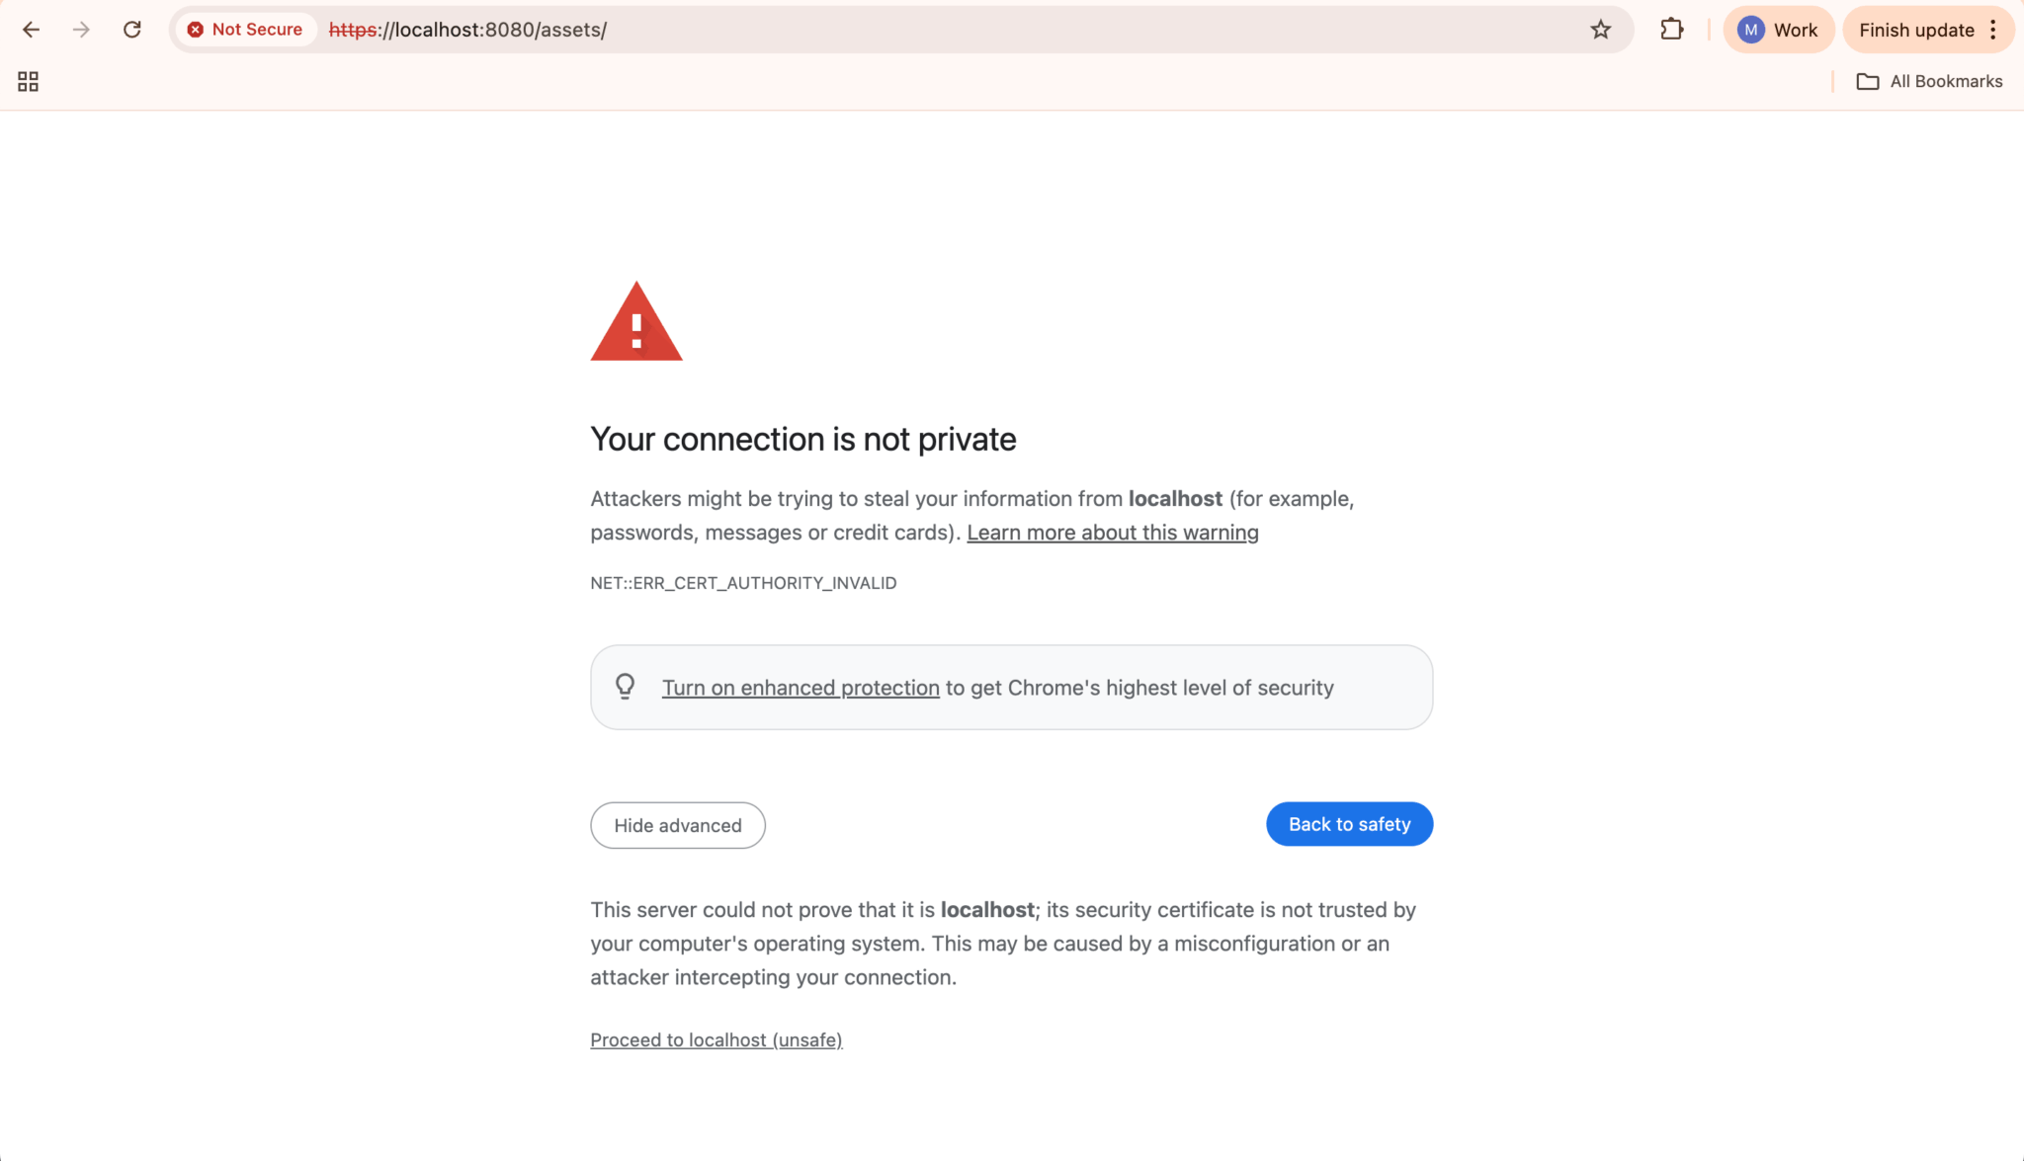This screenshot has width=2024, height=1161.
Task: Click the red warning triangle icon
Action: (635, 322)
